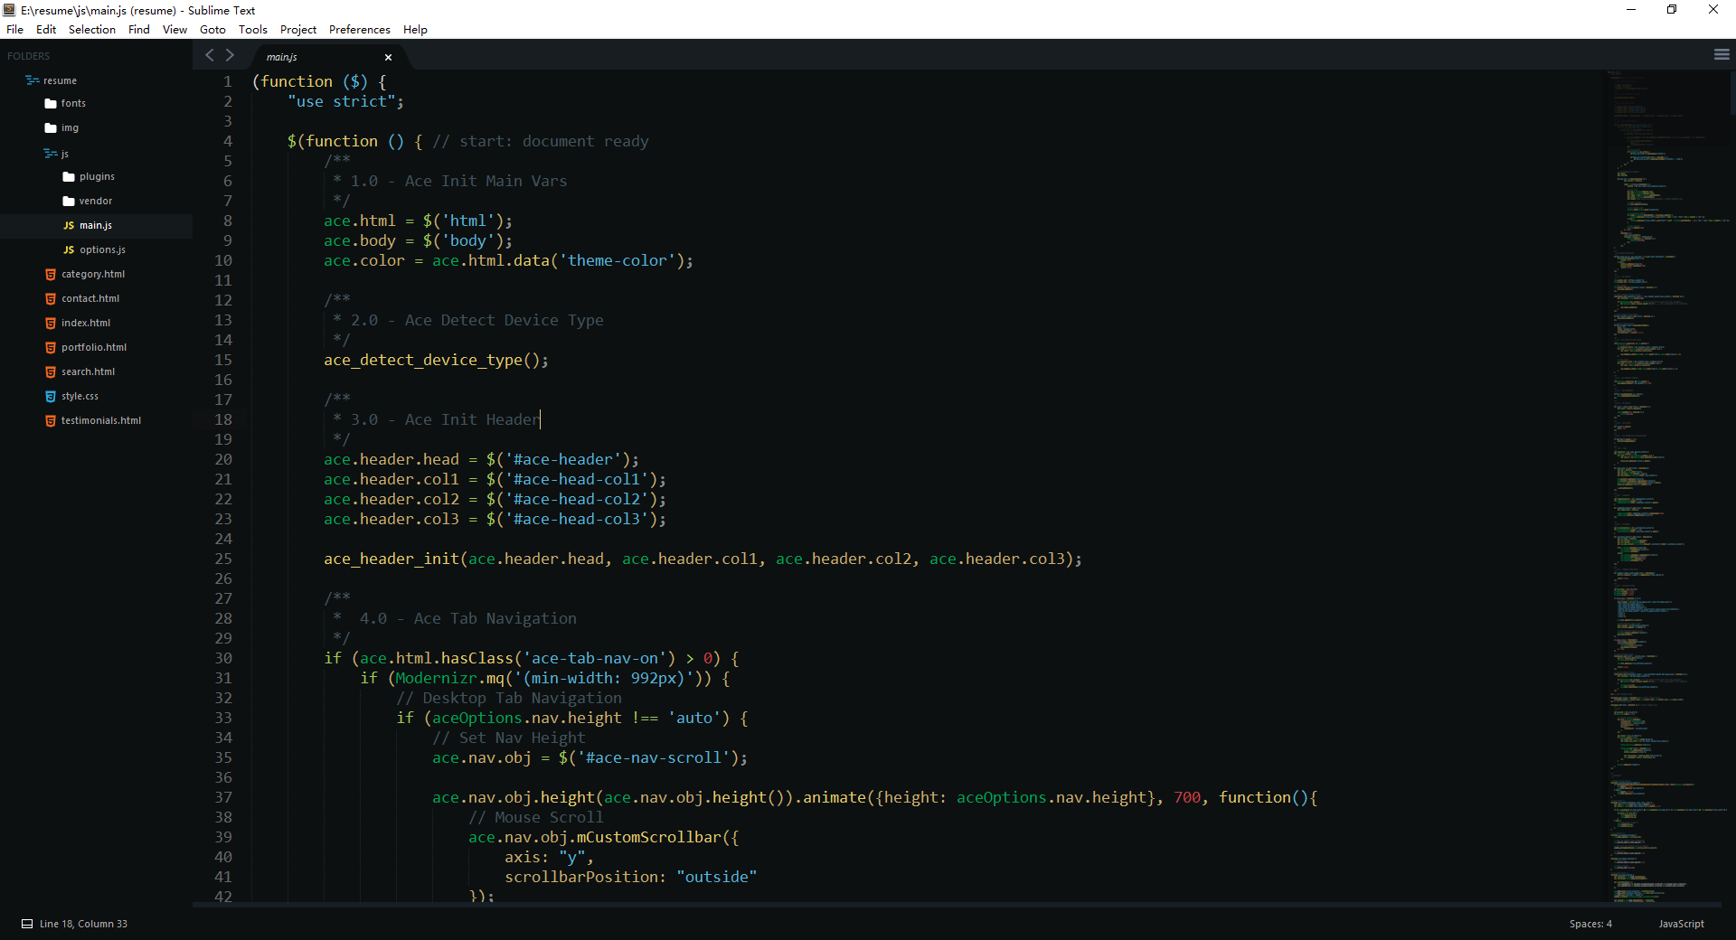Click the vendor folder icon

pyautogui.click(x=69, y=202)
